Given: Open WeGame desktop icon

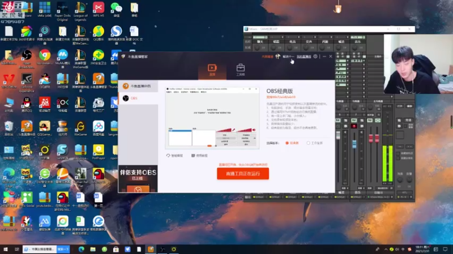Looking at the screenshot, I should pyautogui.click(x=80, y=129).
